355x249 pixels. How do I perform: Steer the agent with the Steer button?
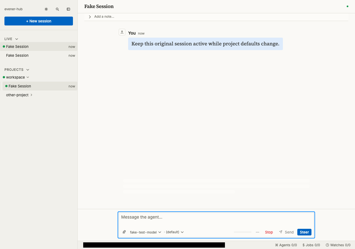pyautogui.click(x=304, y=232)
